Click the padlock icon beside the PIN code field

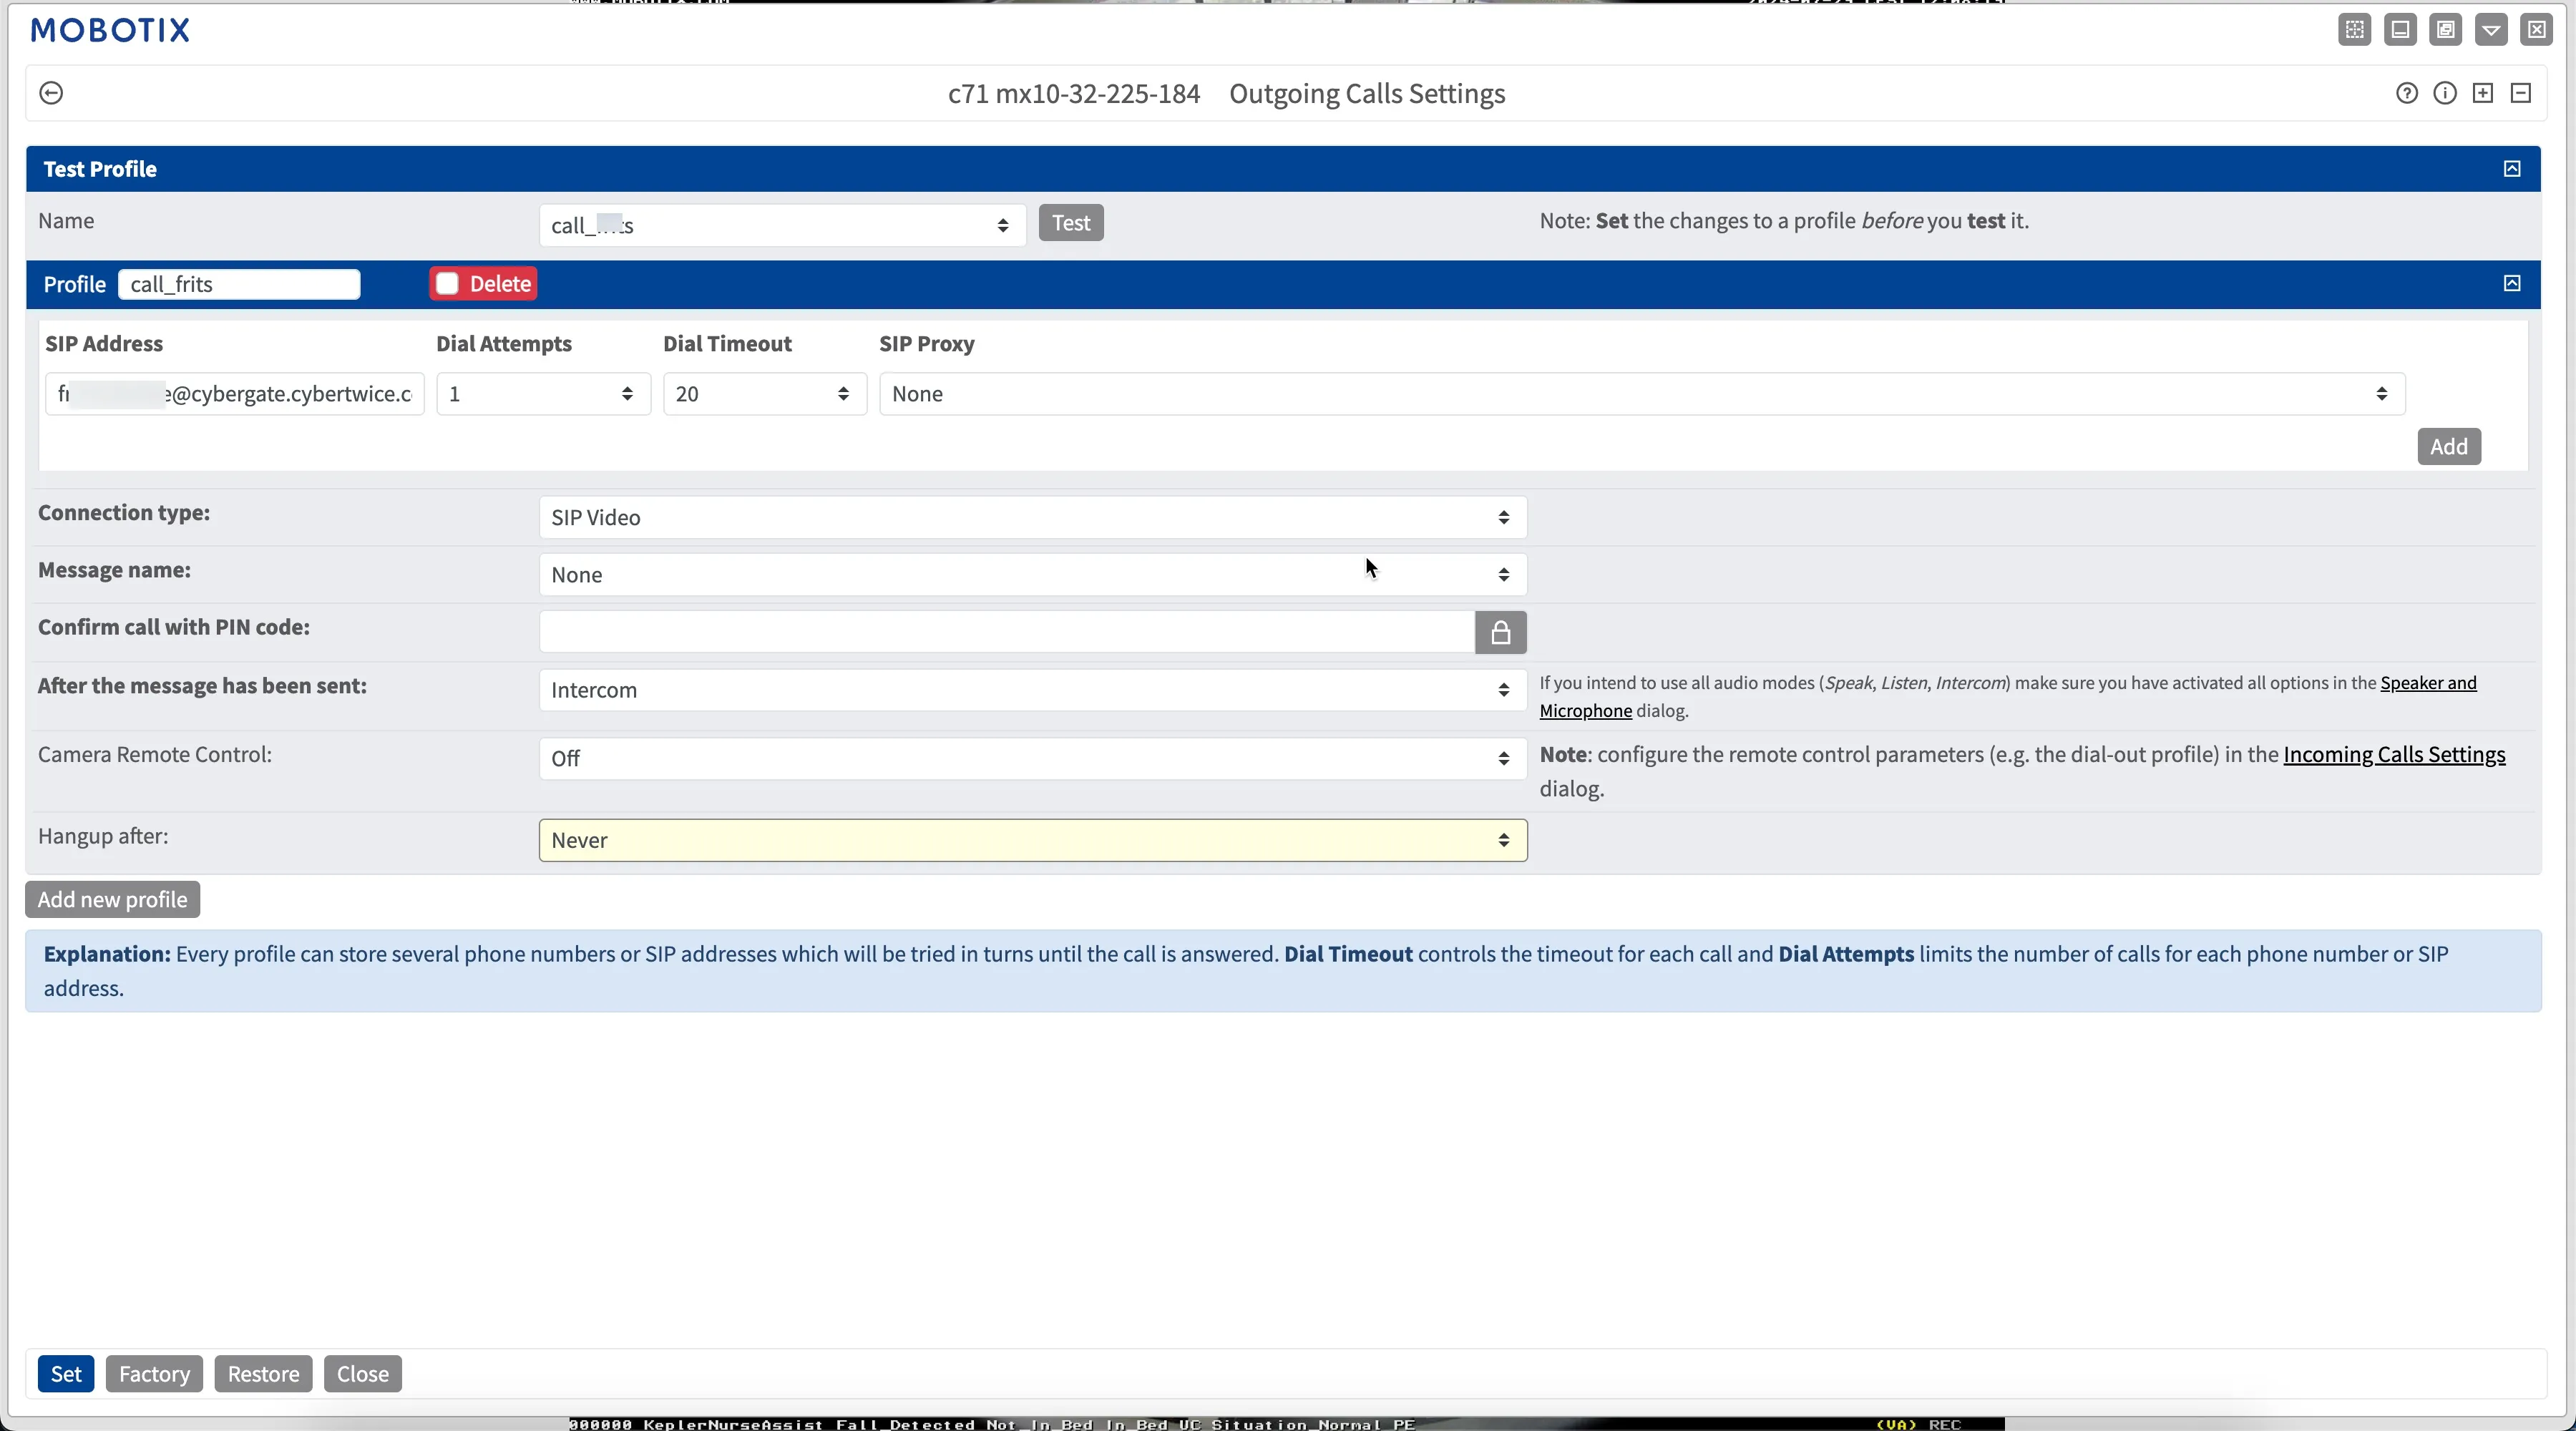coord(1500,632)
